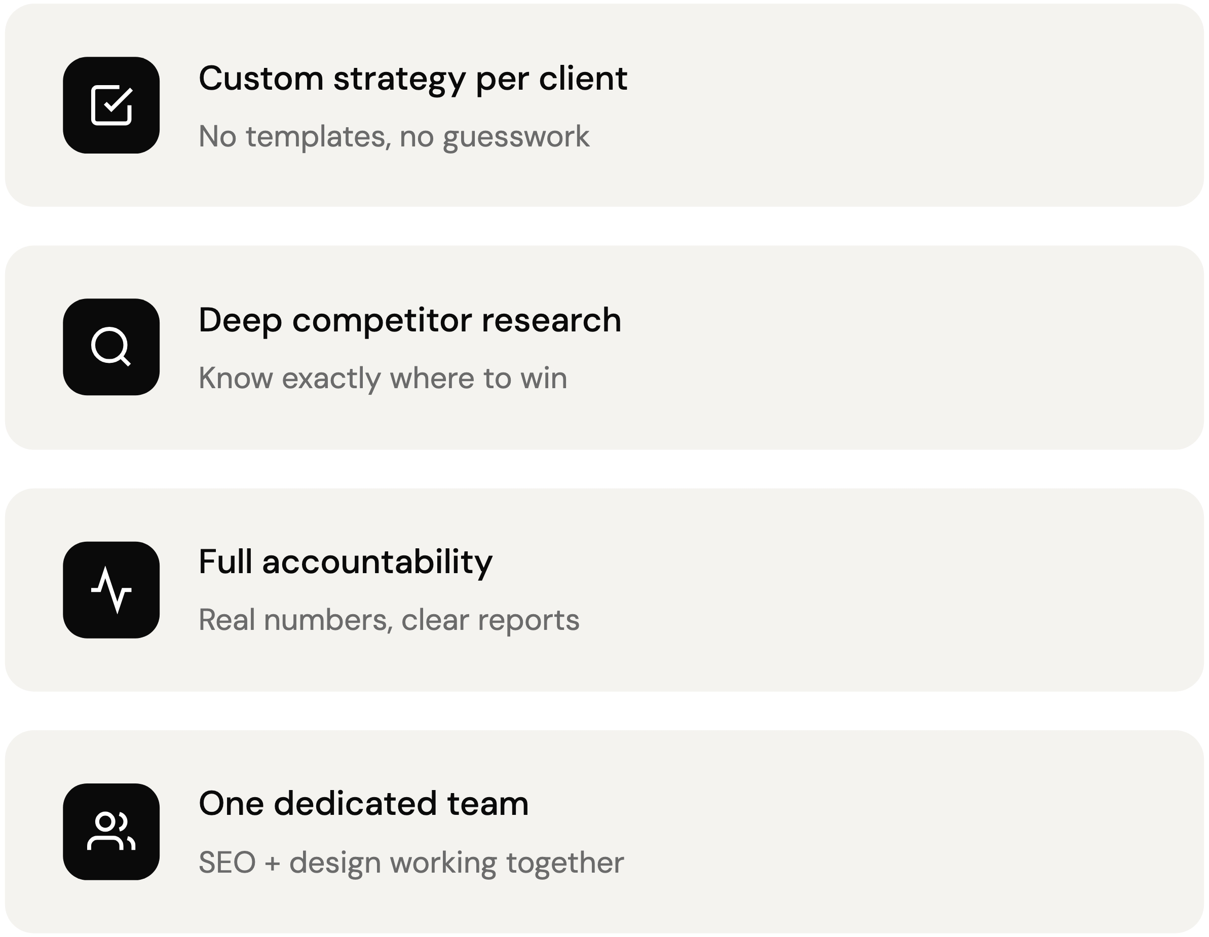Click the magnifying glass search icon
The width and height of the screenshot is (1209, 937).
pos(111,347)
